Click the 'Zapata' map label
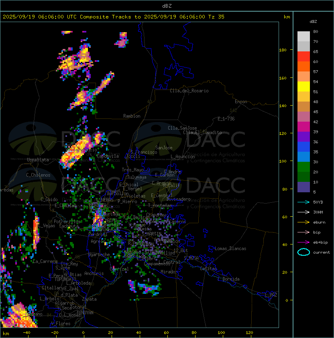334x338 pixels. pyautogui.click(x=89, y=299)
